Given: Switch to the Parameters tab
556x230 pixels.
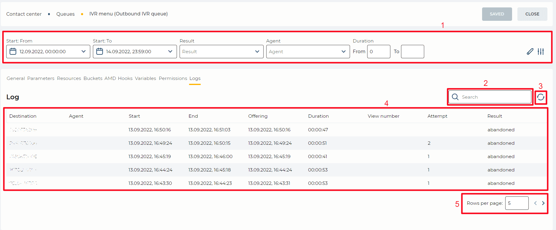Looking at the screenshot, I should pyautogui.click(x=41, y=78).
